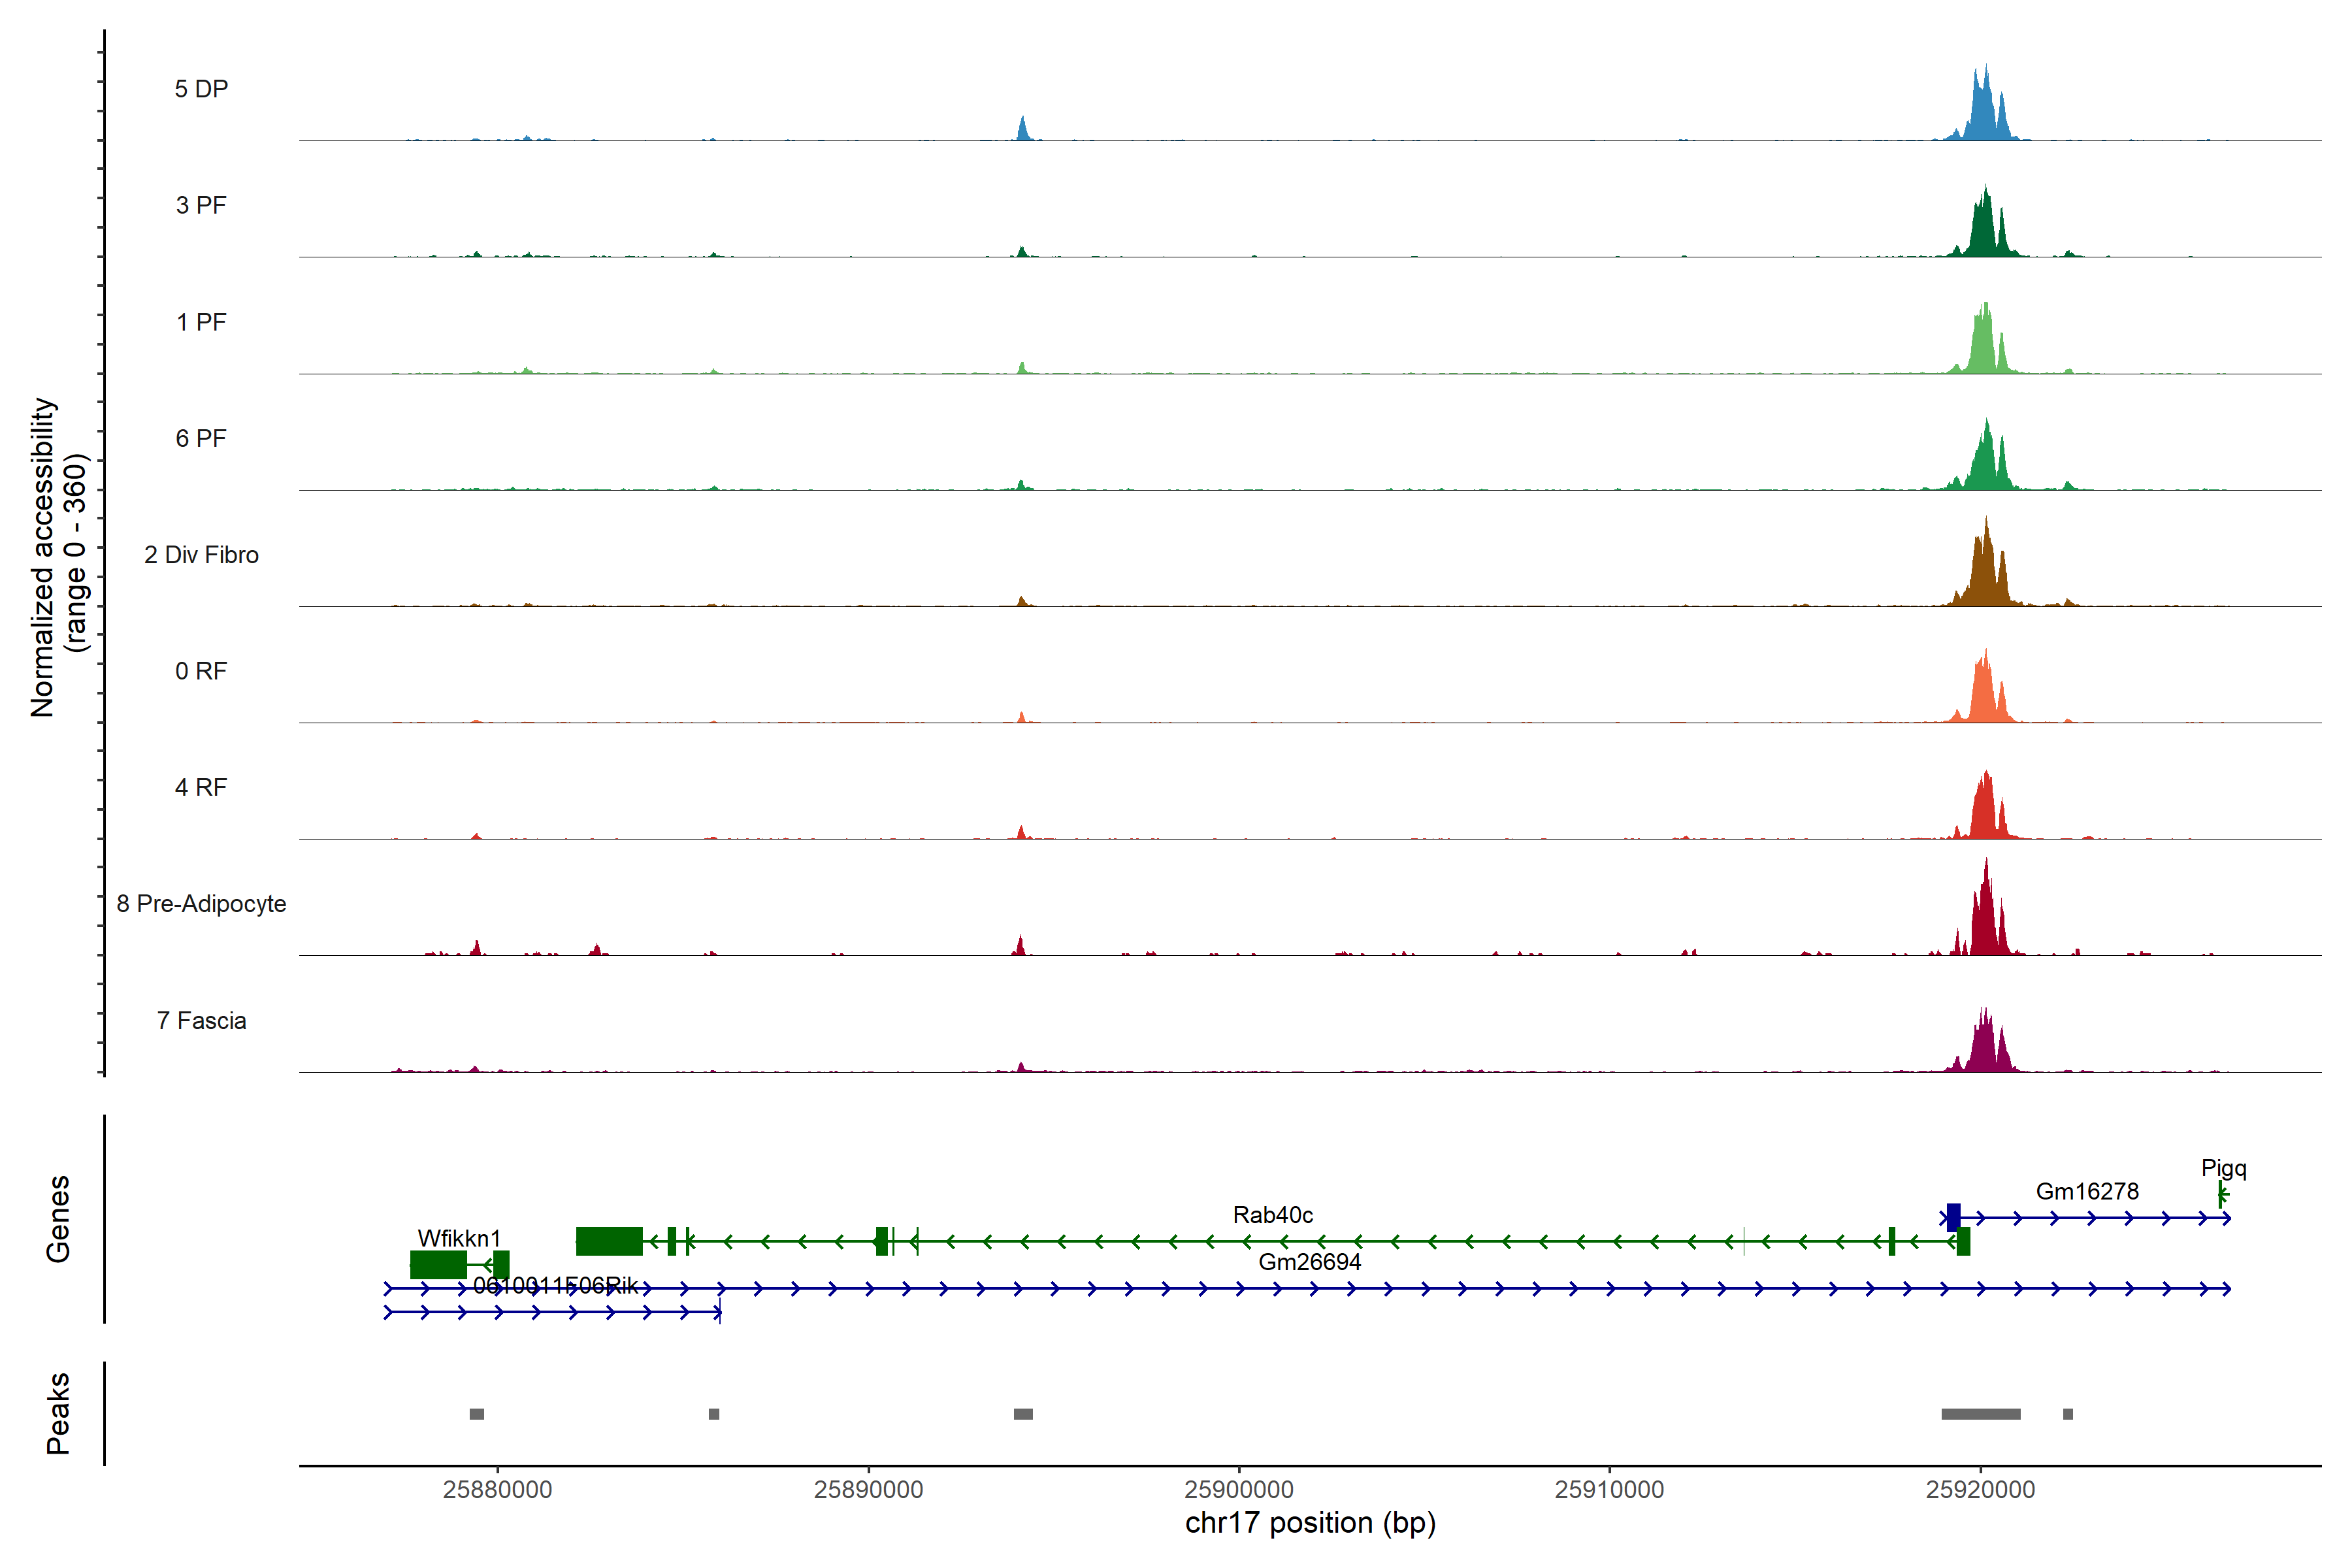Click the Wfikkn1 gene label
2352x1568 pixels.
459,1238
